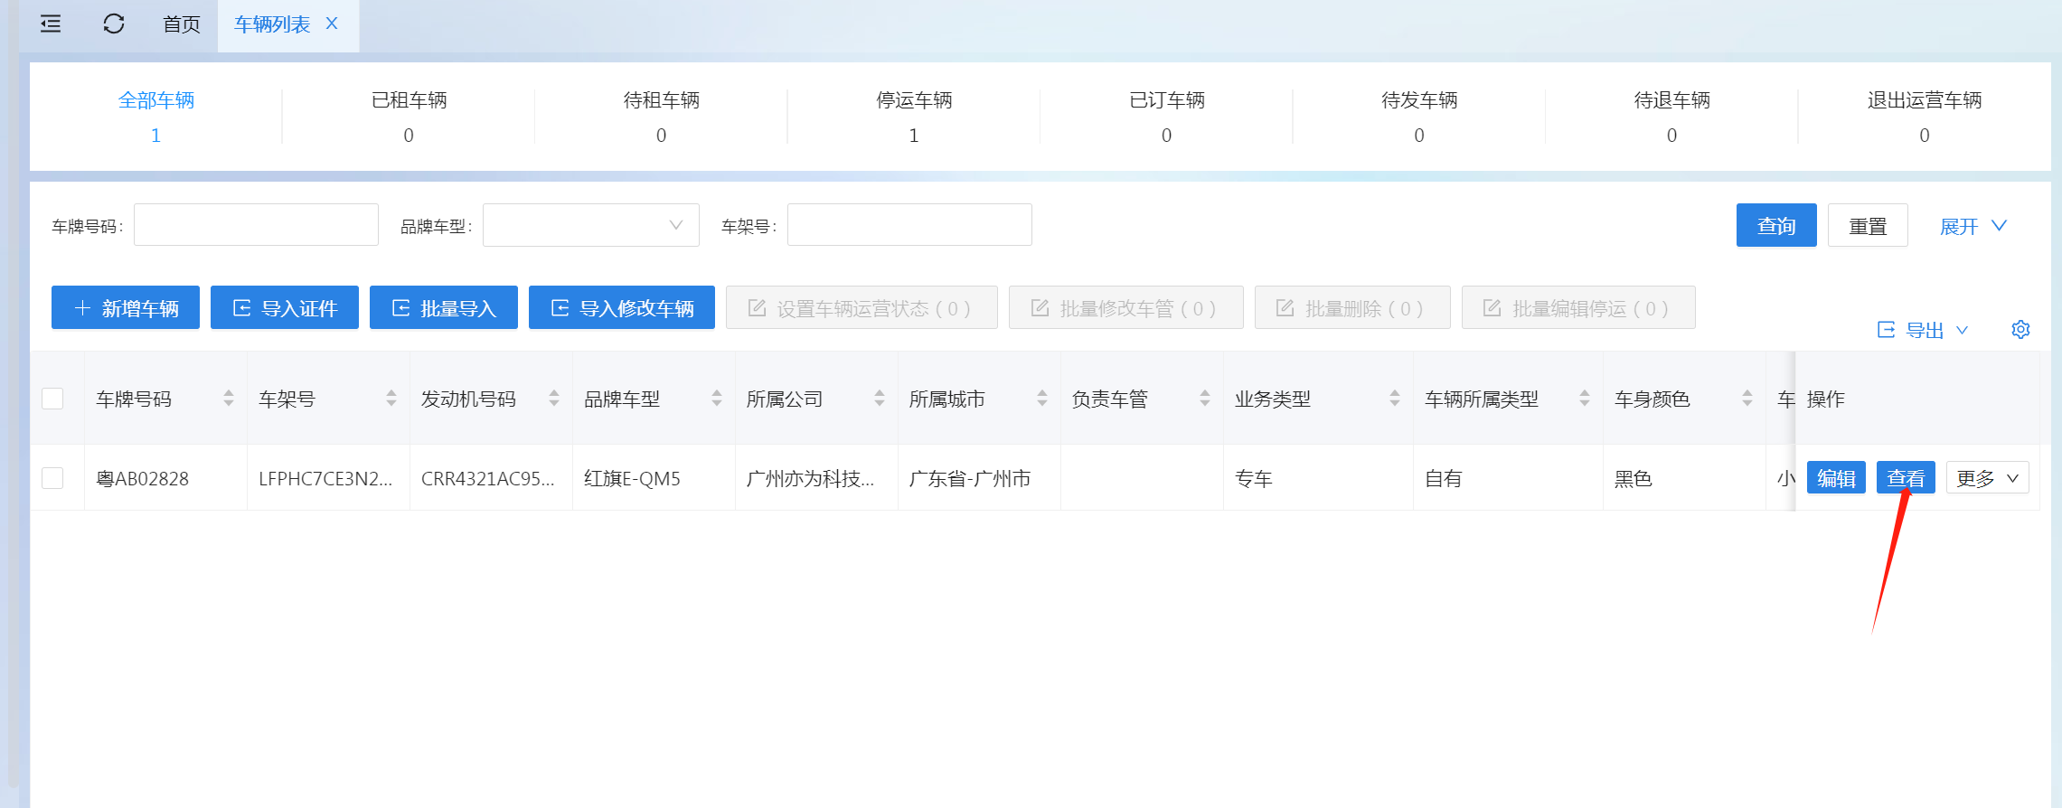Focus the 车牌号码 input field
2062x808 pixels.
[x=256, y=225]
